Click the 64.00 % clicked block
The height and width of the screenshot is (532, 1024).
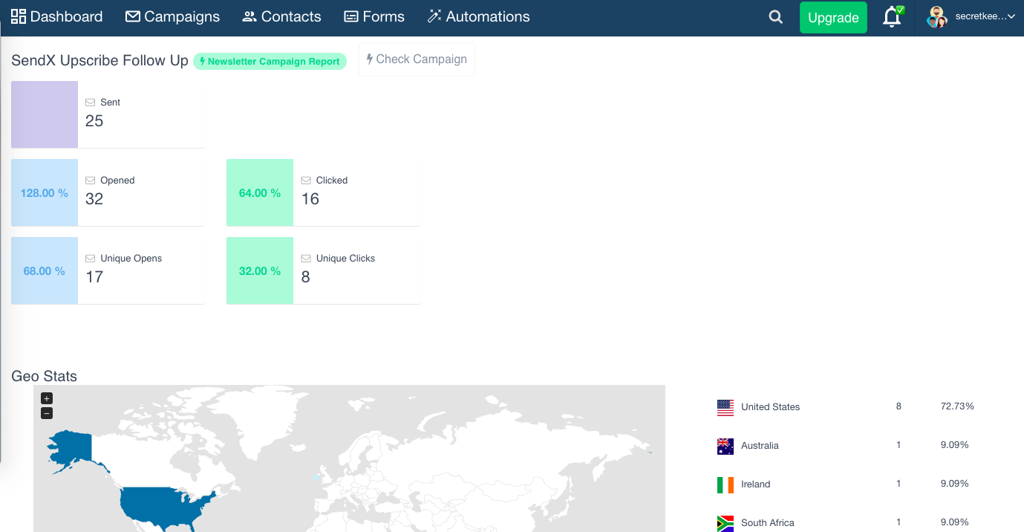[260, 192]
